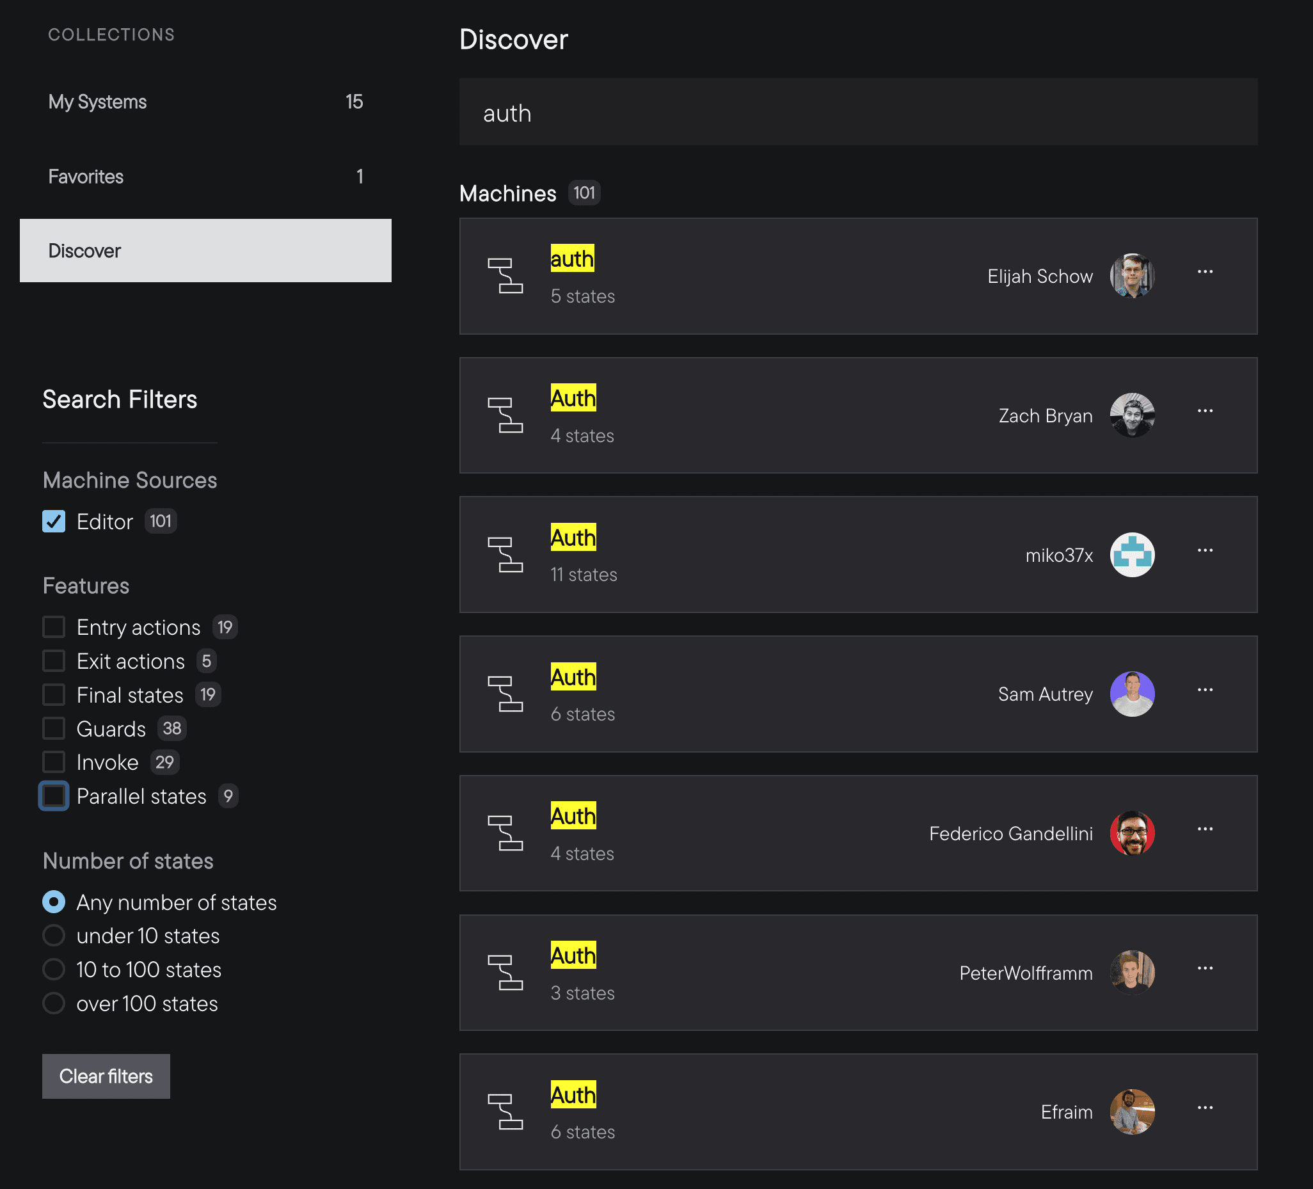
Task: Click Elijah Schow's profile picture
Action: click(1132, 276)
